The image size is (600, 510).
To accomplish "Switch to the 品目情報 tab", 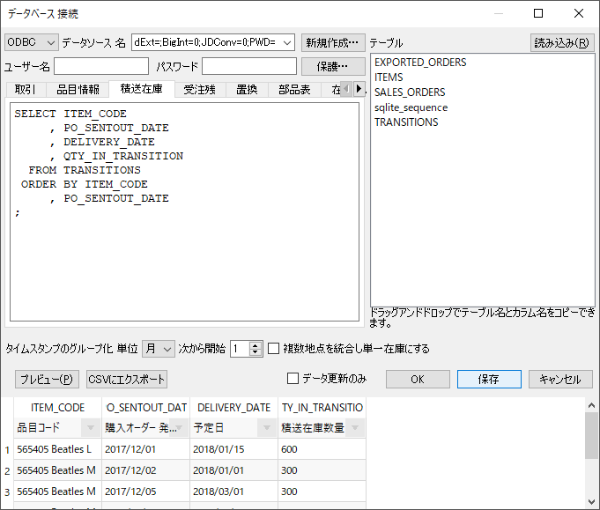I will (x=78, y=89).
